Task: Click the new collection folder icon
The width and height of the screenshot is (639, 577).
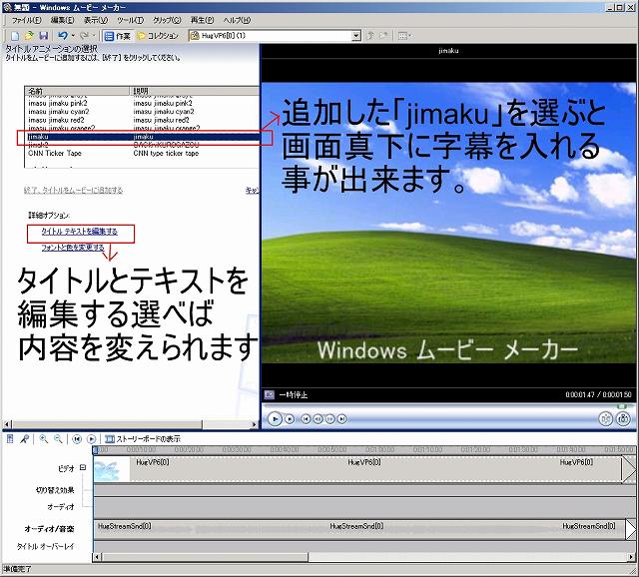Action: pos(383,36)
